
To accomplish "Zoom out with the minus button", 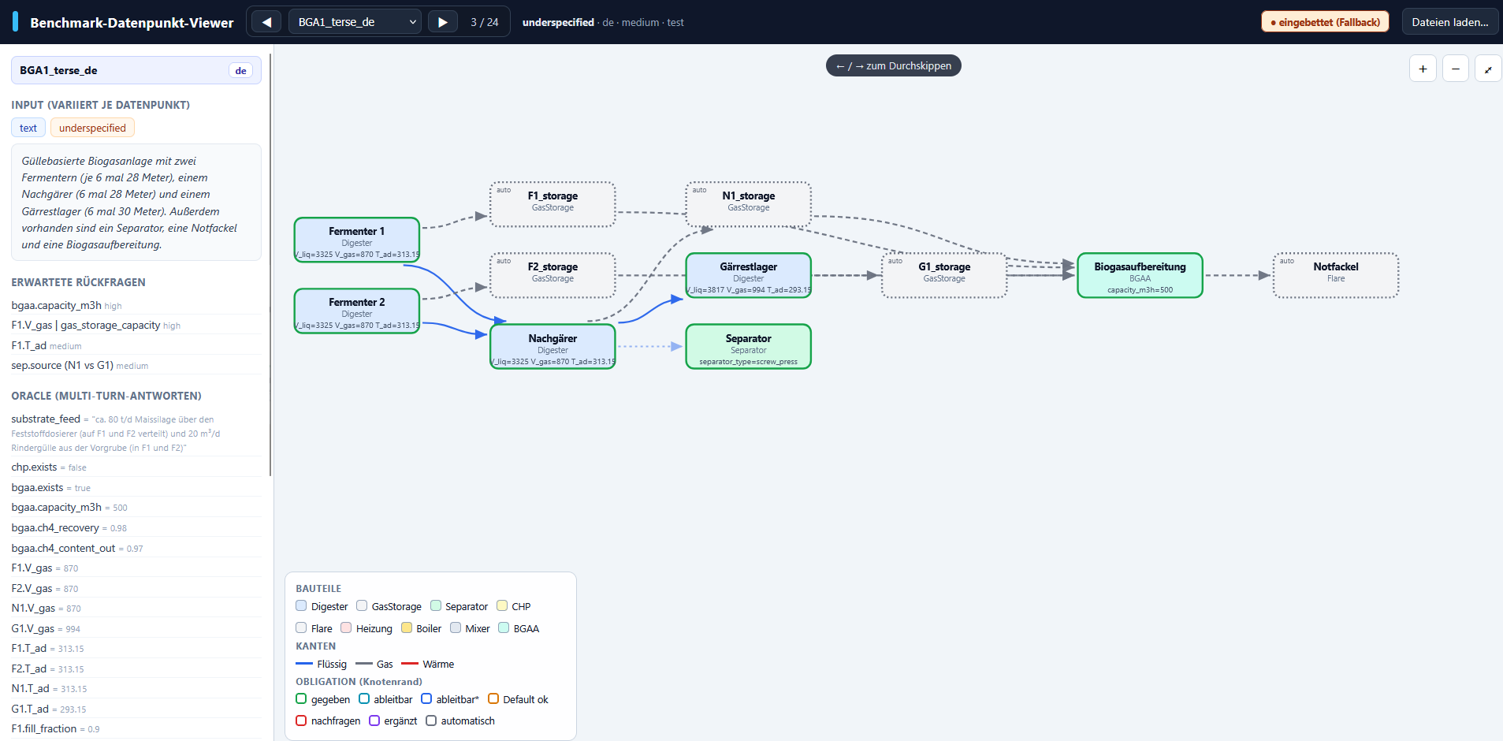I will (1456, 69).
